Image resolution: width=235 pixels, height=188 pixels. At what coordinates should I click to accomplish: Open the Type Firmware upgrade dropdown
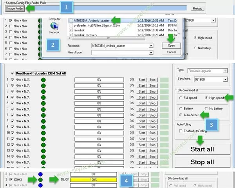(225, 71)
